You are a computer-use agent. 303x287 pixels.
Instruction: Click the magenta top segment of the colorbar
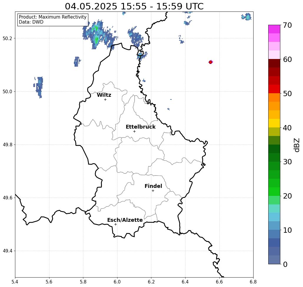(274, 29)
